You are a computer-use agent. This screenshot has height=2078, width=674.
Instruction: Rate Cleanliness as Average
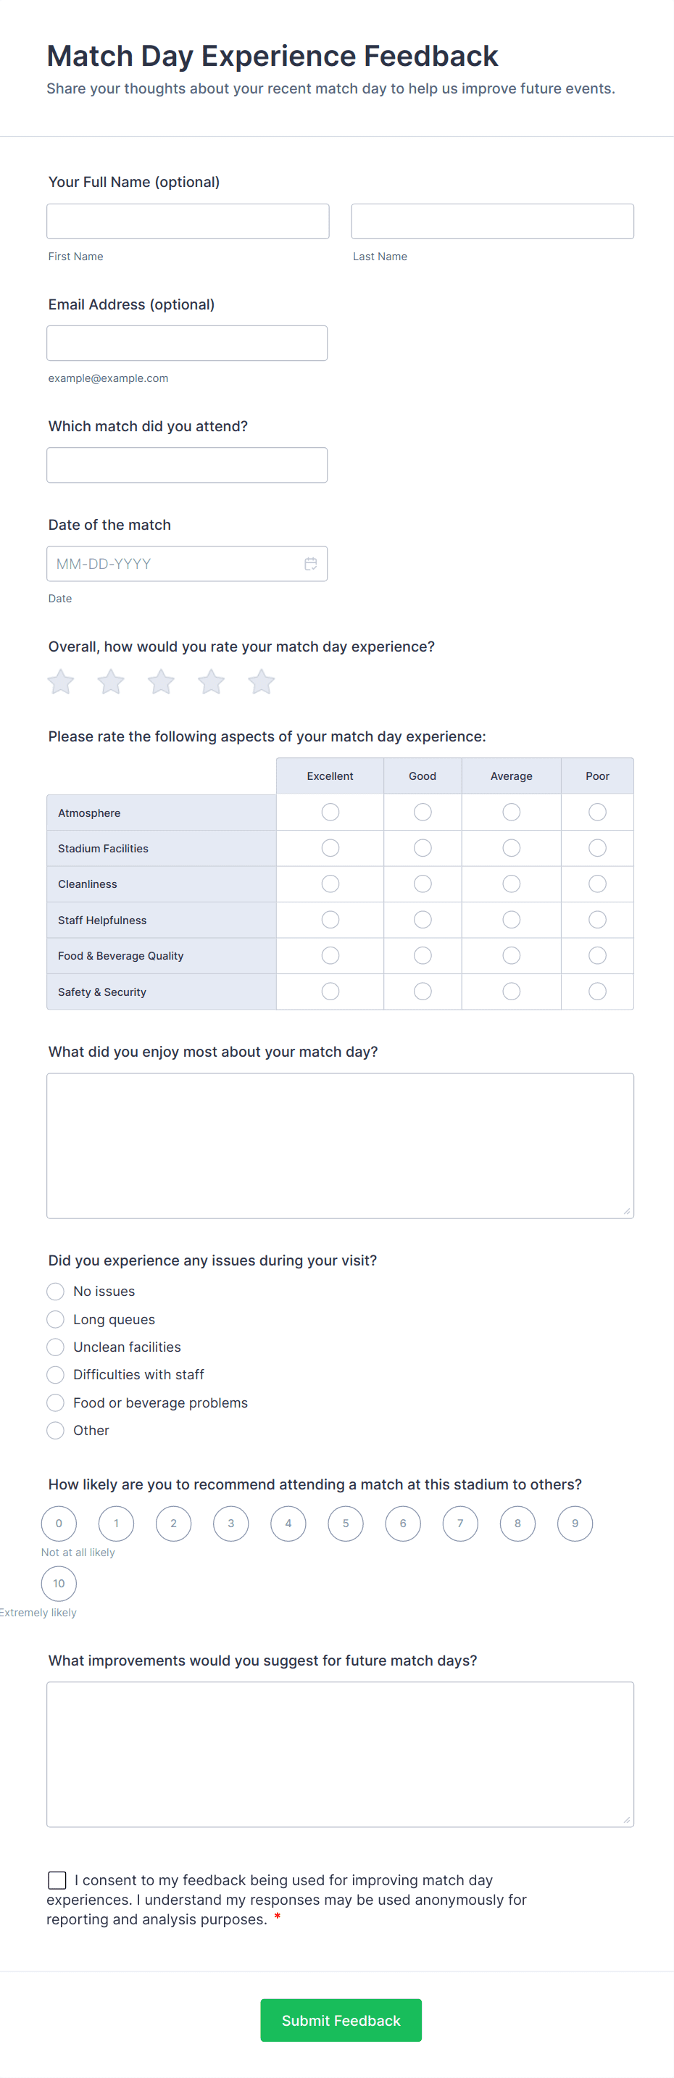click(511, 884)
